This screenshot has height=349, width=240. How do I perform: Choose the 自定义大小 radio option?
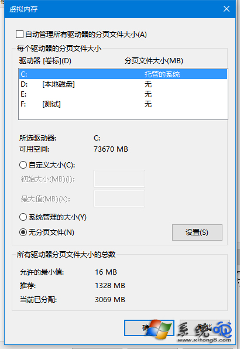click(x=23, y=165)
